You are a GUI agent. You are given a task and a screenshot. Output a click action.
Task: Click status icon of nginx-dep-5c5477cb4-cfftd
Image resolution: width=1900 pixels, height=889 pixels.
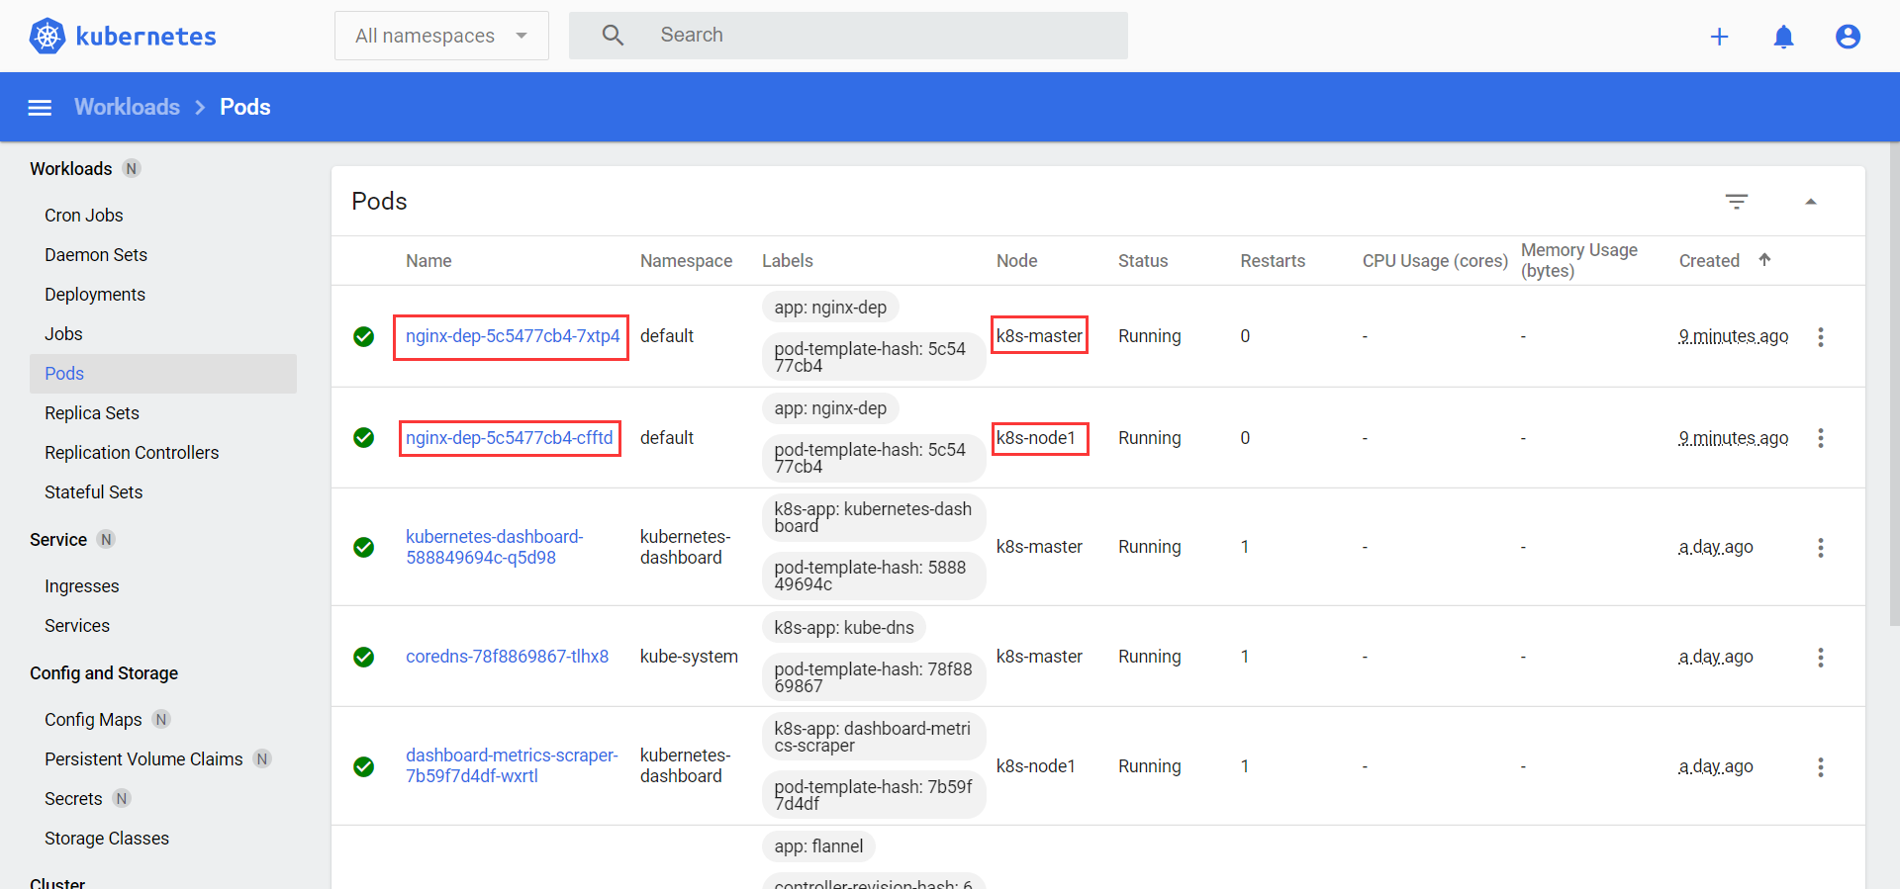pyautogui.click(x=364, y=437)
